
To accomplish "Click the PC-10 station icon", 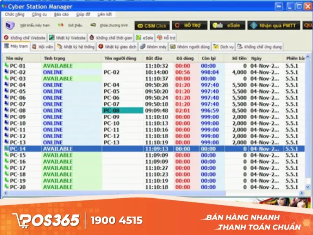I will (x=7, y=123).
